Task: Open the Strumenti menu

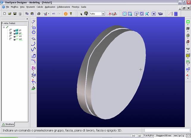Action: [30, 7]
